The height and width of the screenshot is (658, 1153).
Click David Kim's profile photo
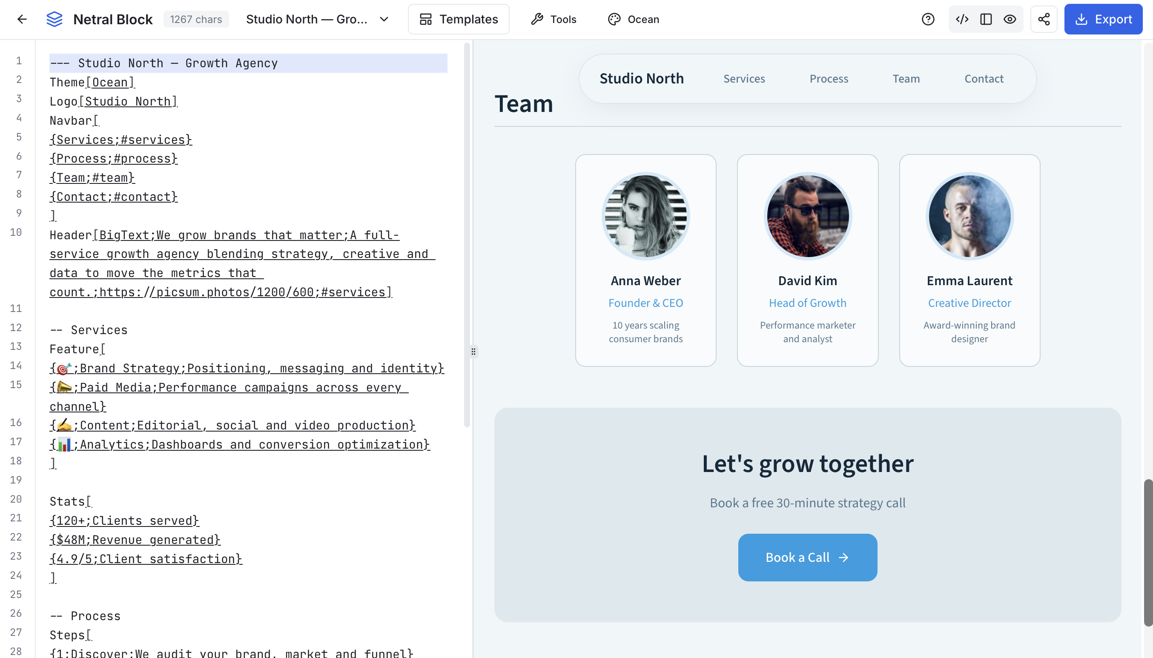[807, 216]
